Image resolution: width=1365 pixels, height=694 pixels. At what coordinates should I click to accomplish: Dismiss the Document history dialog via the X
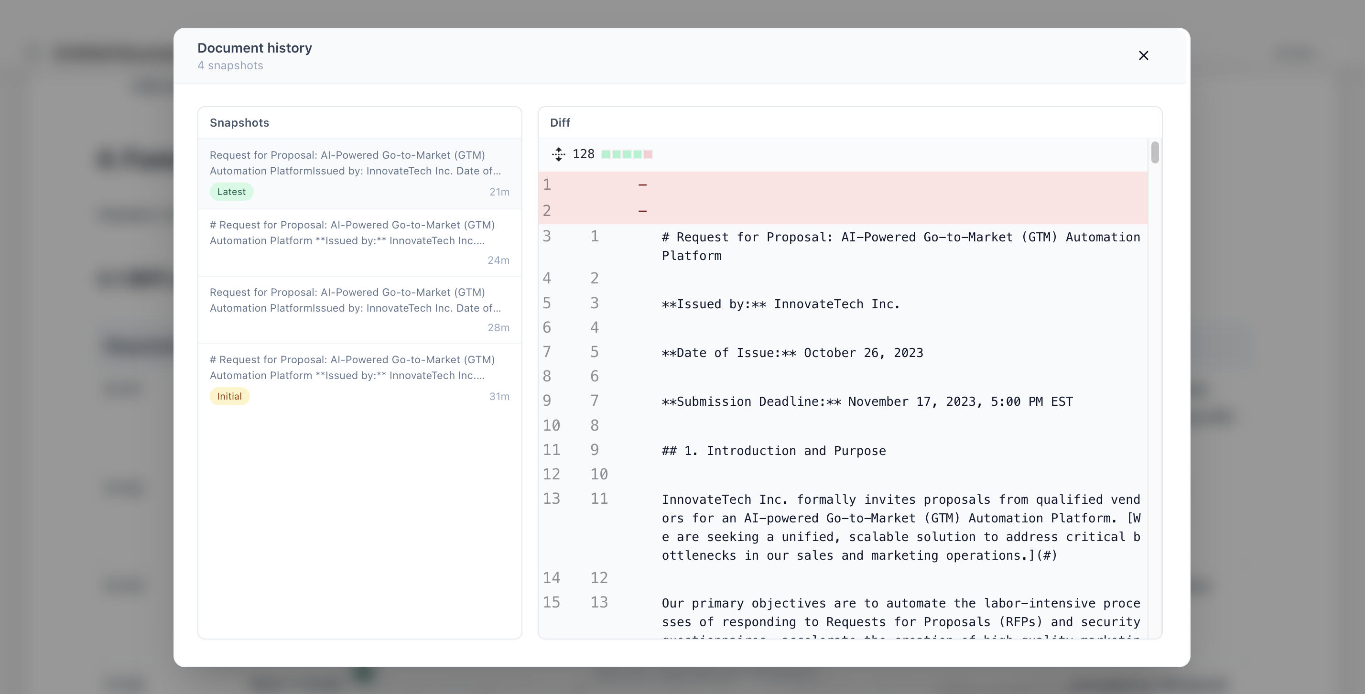1144,55
